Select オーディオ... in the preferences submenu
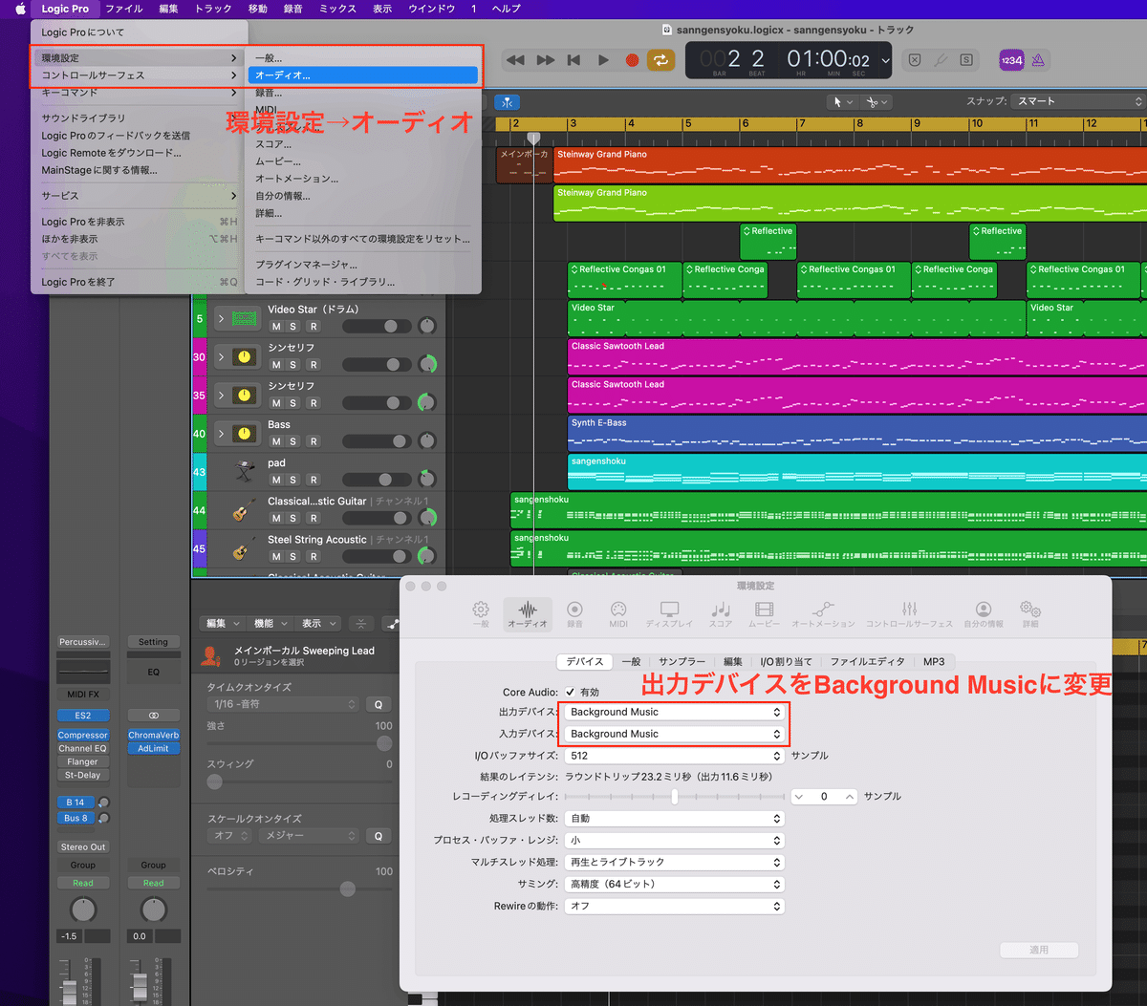 point(362,75)
